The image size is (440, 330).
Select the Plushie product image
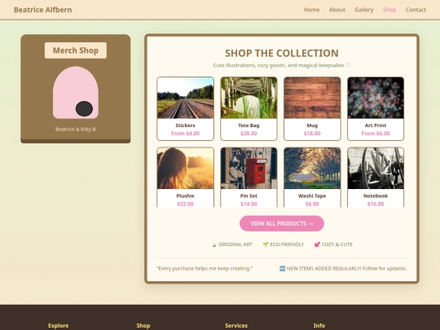(x=185, y=168)
